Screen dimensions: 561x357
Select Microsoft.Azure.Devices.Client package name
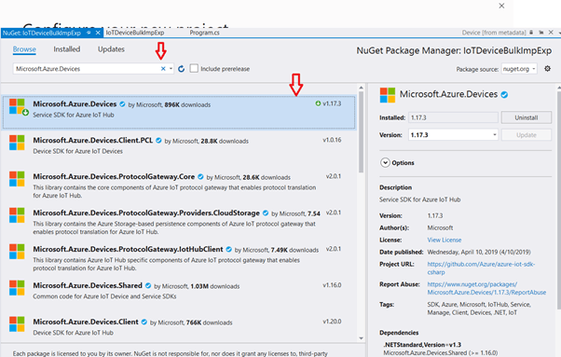86,322
